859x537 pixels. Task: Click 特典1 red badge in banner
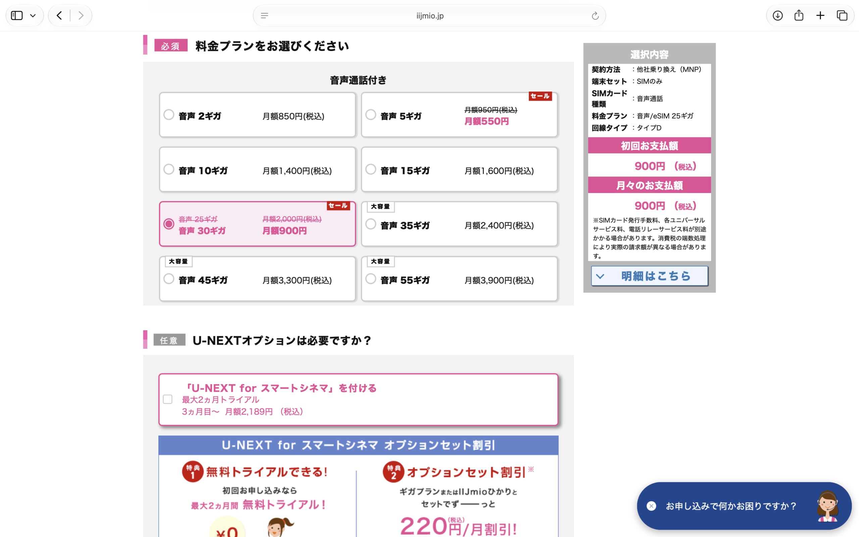(193, 471)
